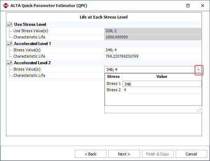Click the Stress column header

[x=113, y=76]
